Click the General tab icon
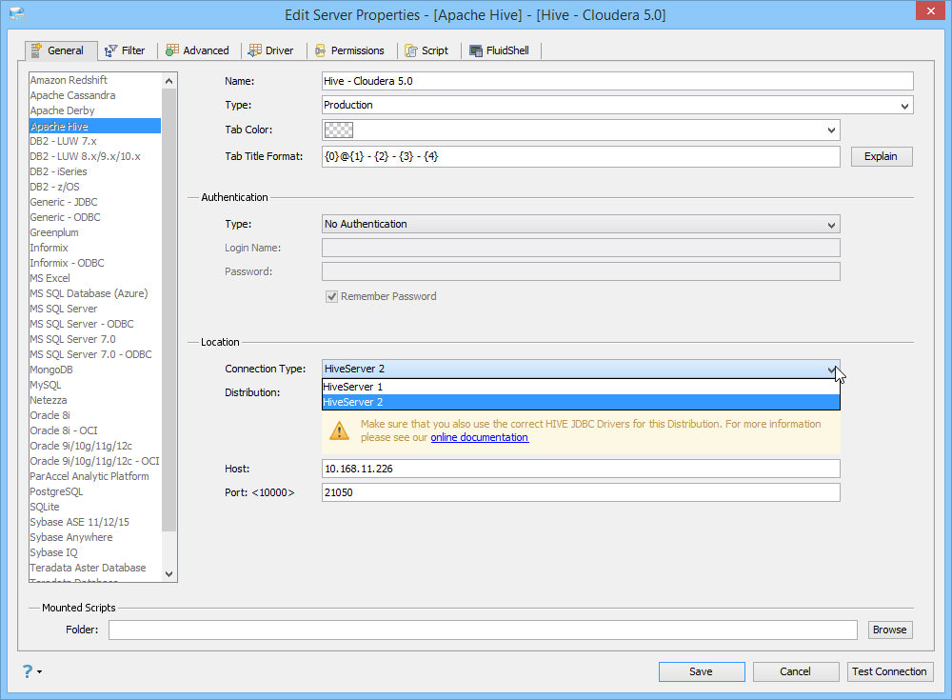The width and height of the screenshot is (952, 700). [x=36, y=50]
